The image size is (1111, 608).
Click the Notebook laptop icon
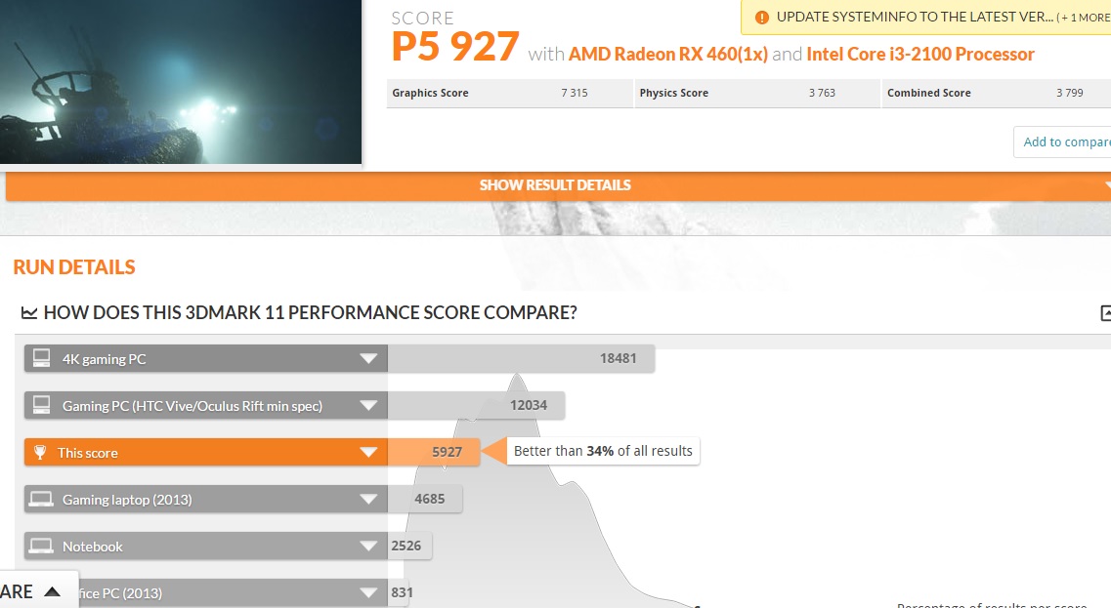point(41,547)
